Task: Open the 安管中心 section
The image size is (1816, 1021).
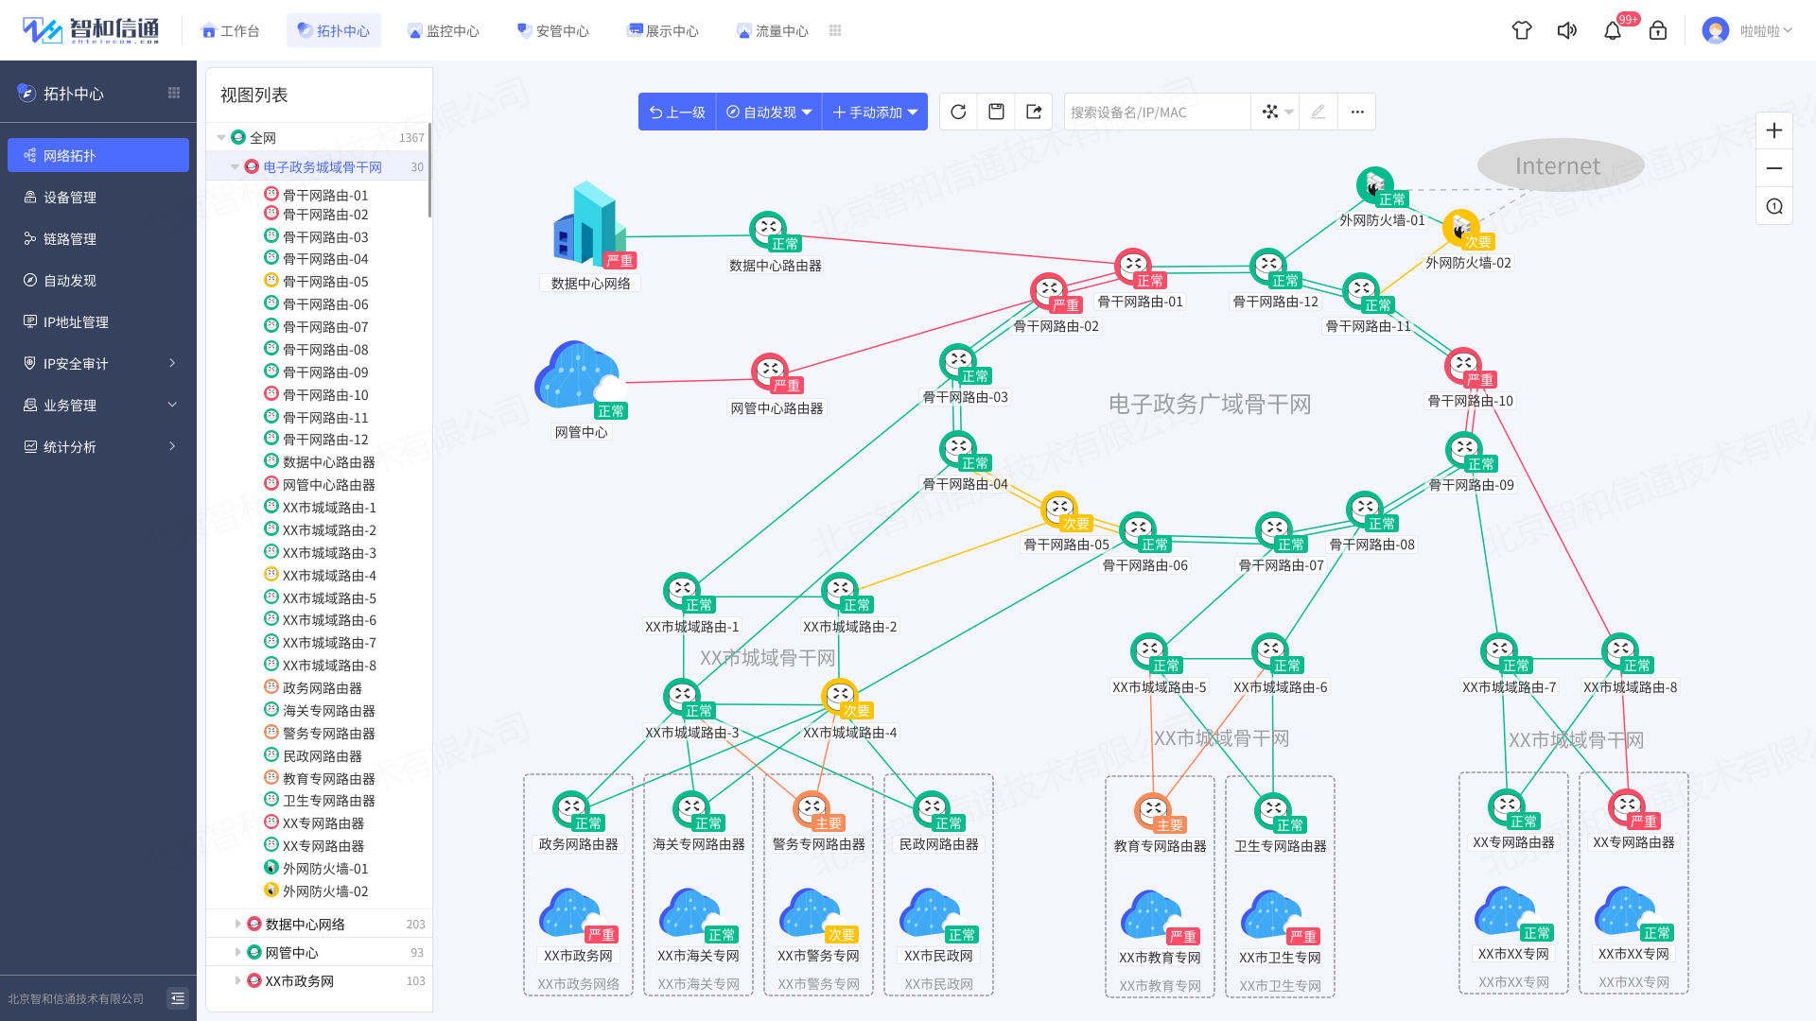Action: pyautogui.click(x=553, y=29)
